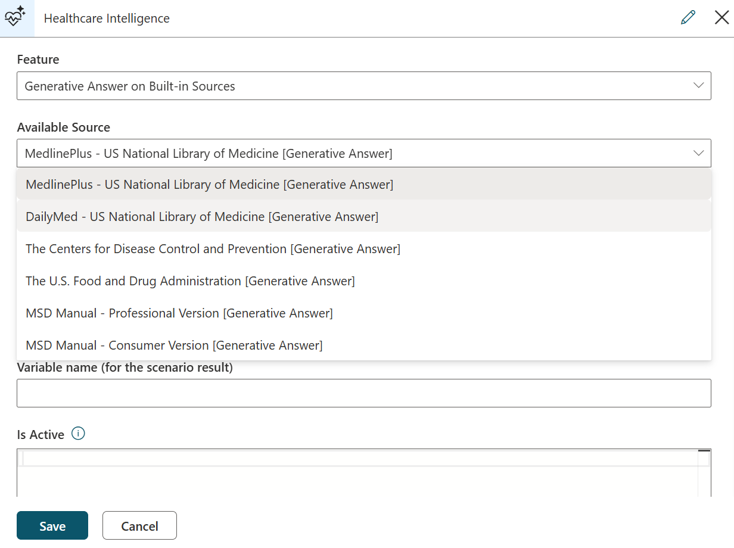734x548 pixels.
Task: Click the Save button
Action: [52, 525]
